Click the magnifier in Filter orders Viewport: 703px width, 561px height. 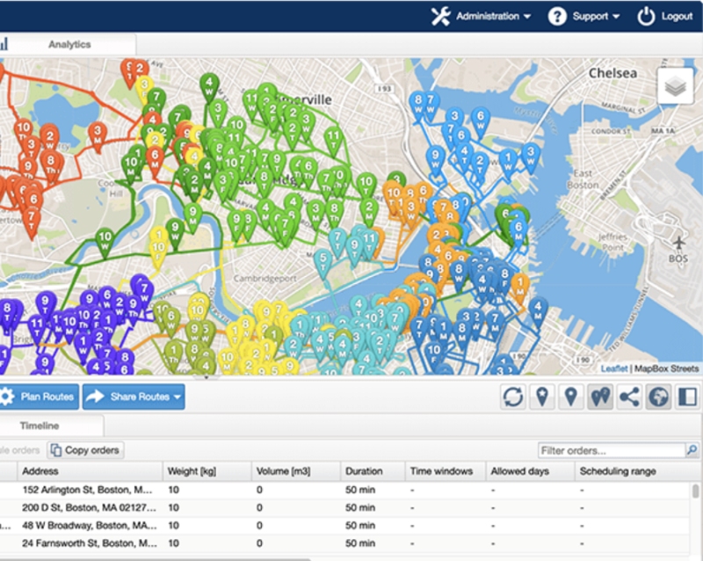(x=692, y=449)
